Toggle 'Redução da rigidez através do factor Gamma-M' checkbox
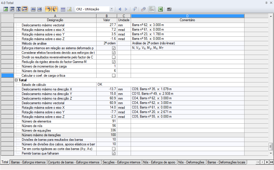 click(x=113, y=62)
